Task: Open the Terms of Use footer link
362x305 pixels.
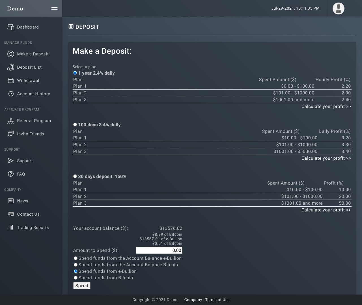Action: pos(217,300)
